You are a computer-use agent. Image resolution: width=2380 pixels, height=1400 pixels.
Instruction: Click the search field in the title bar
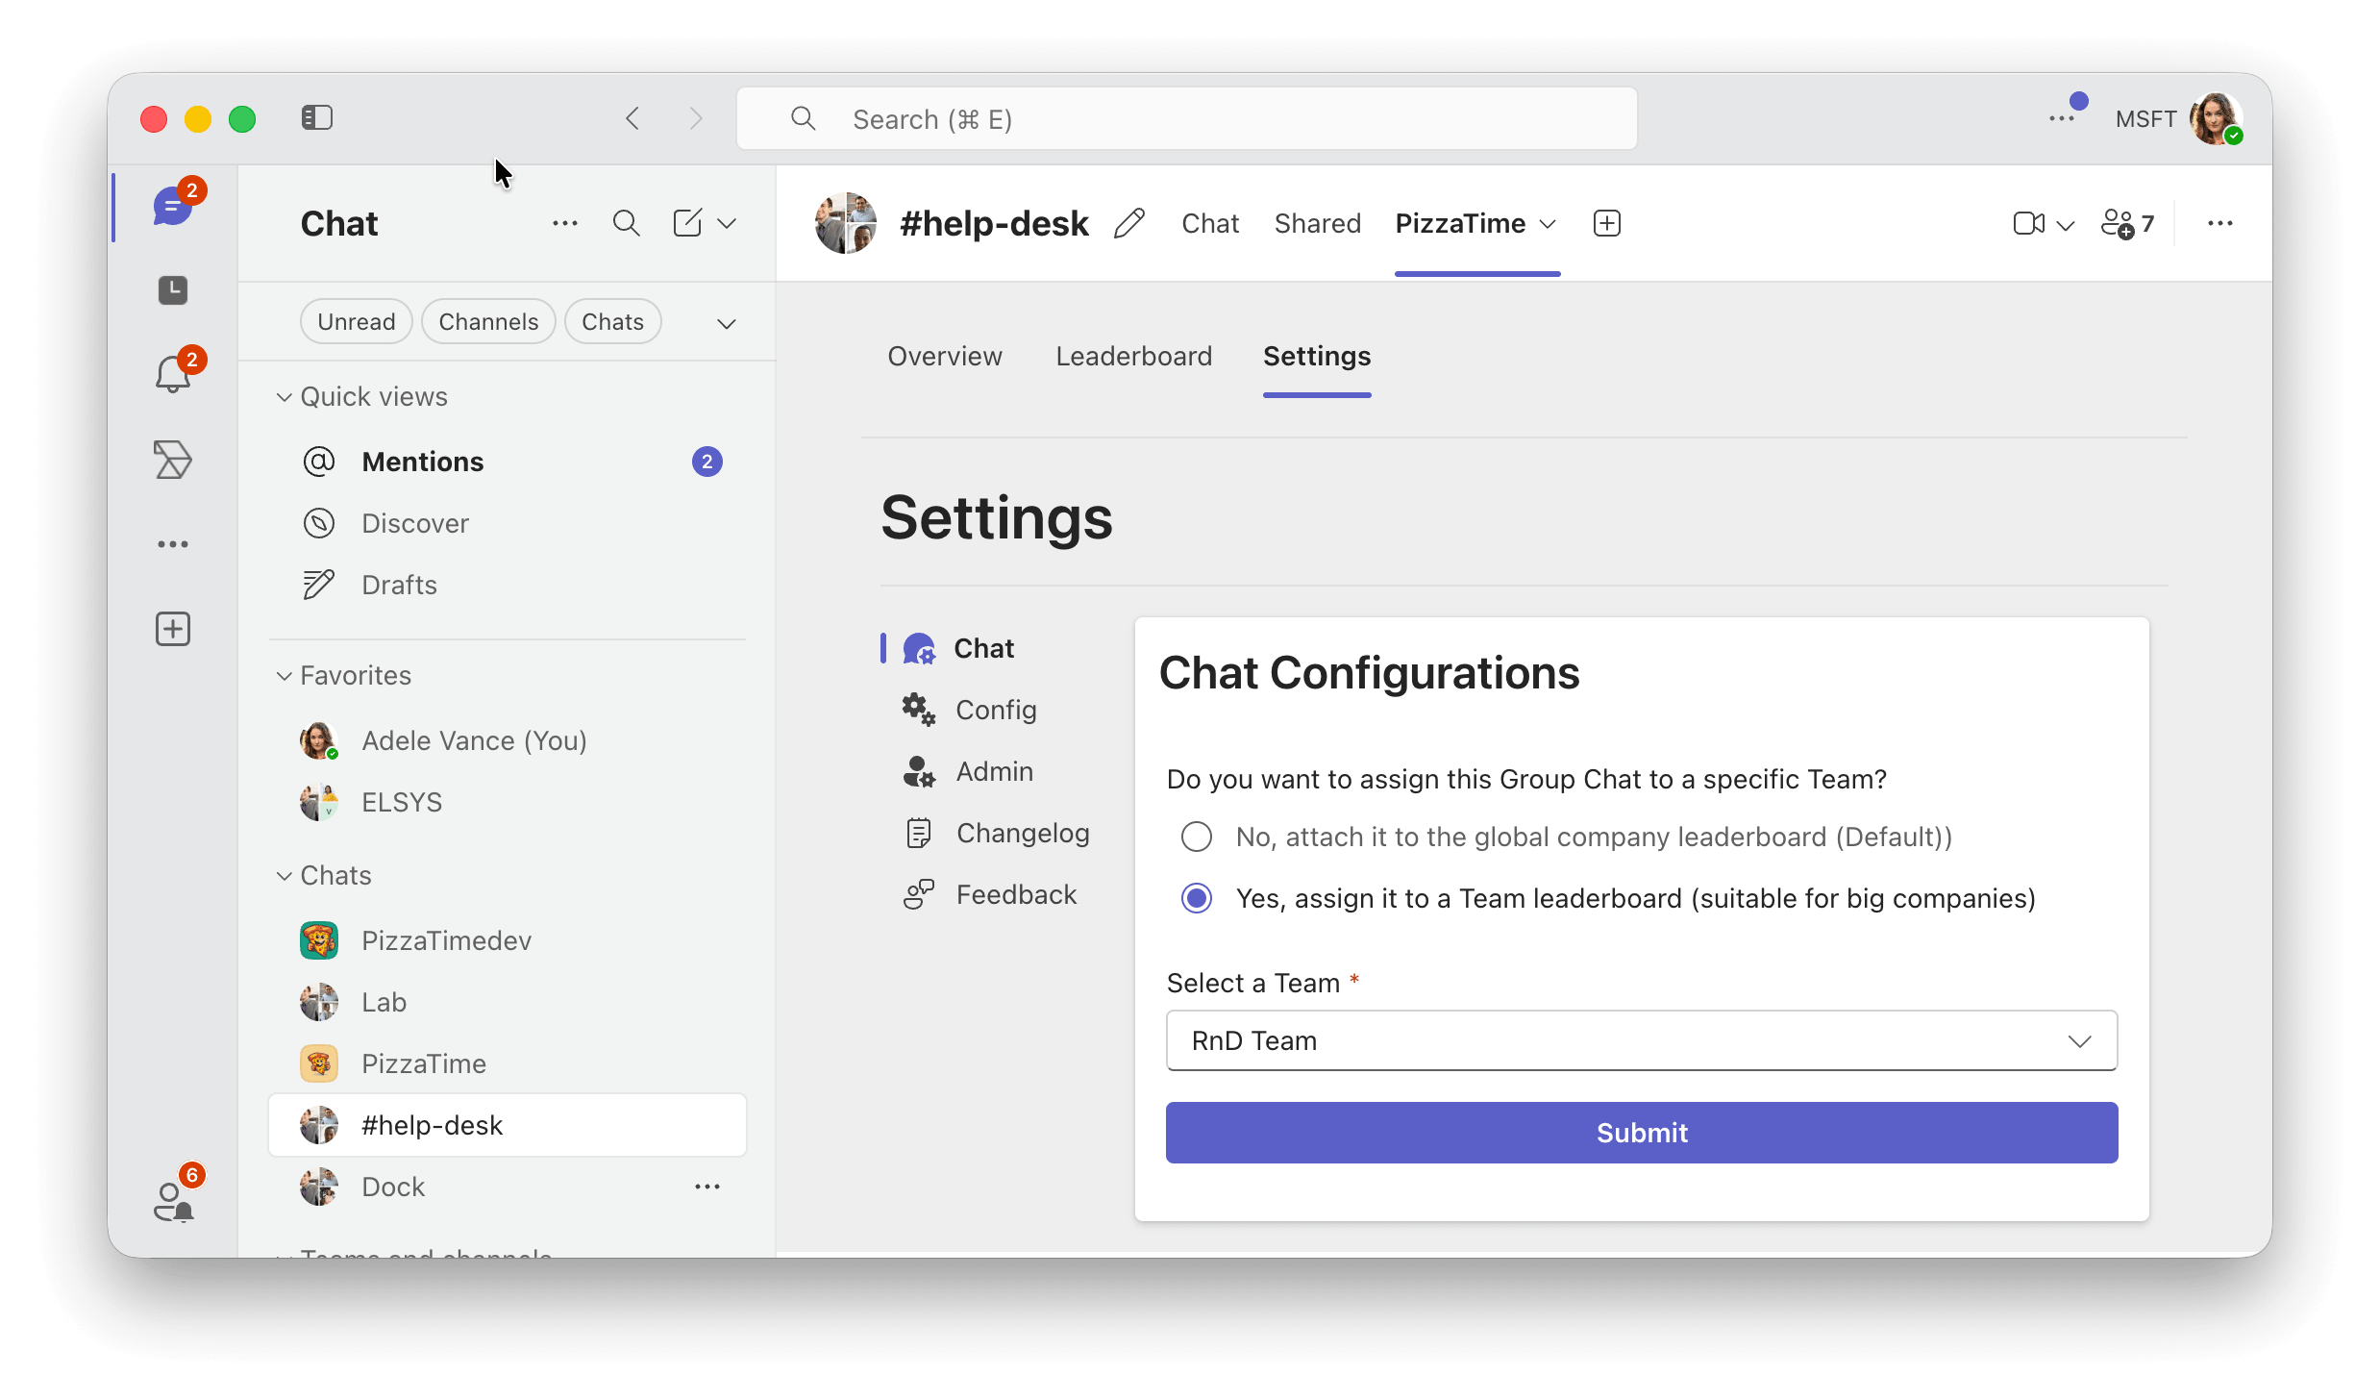tap(1187, 118)
